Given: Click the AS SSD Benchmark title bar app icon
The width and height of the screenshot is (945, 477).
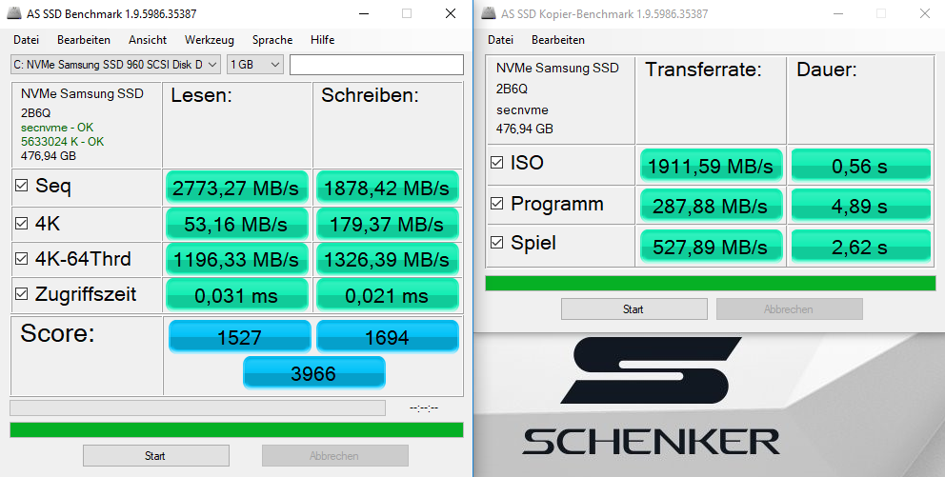Looking at the screenshot, I should click(16, 13).
